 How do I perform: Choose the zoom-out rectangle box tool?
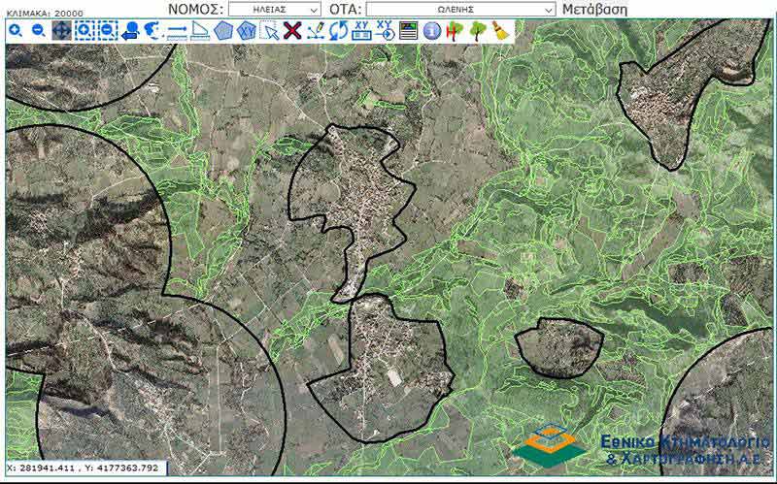click(108, 31)
